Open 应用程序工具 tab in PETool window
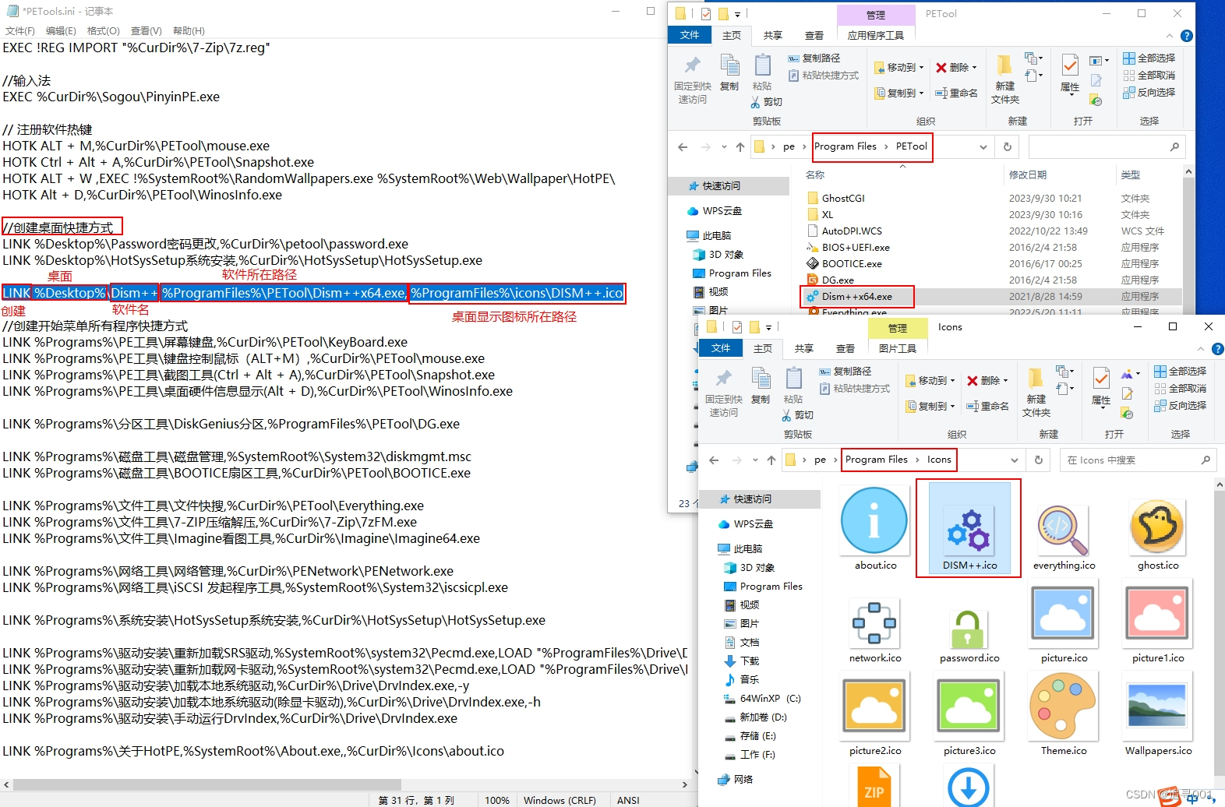1225x807 pixels. pyautogui.click(x=876, y=35)
